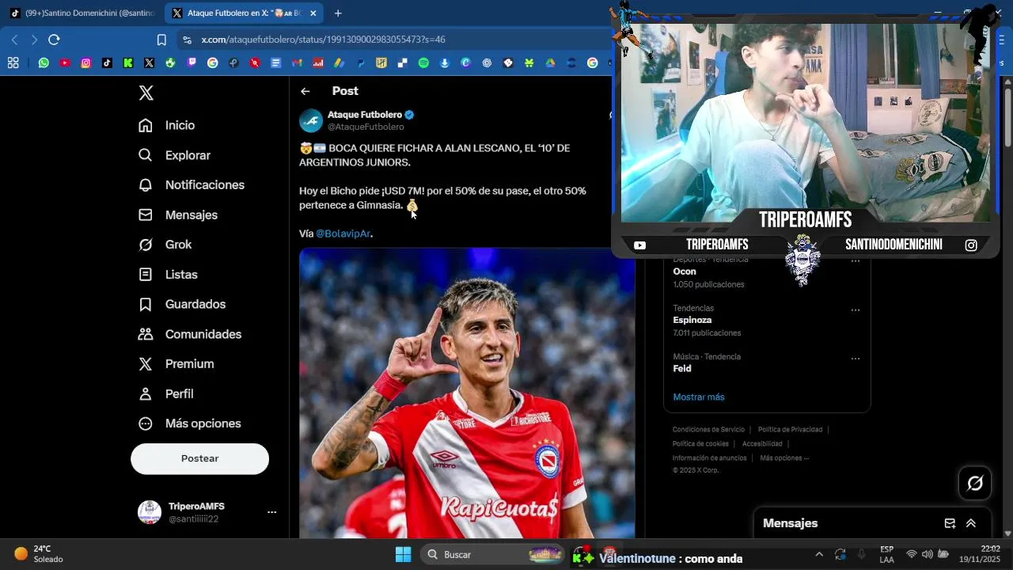
Task: Expand Más opciones footer menu
Action: [784, 458]
